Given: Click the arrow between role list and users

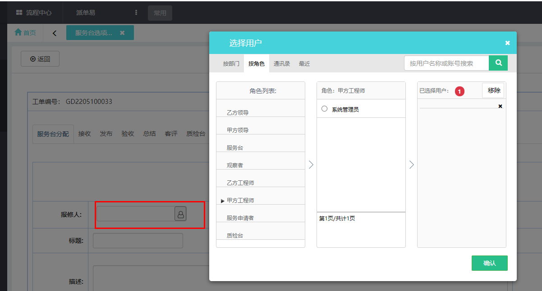Looking at the screenshot, I should pos(311,165).
